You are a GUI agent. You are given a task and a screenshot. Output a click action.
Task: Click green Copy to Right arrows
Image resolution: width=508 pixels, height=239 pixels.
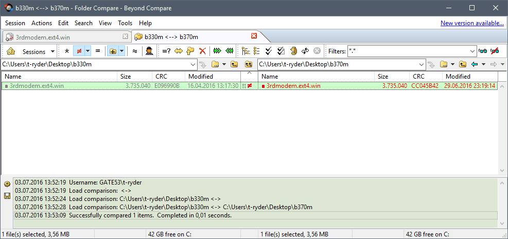[217, 51]
